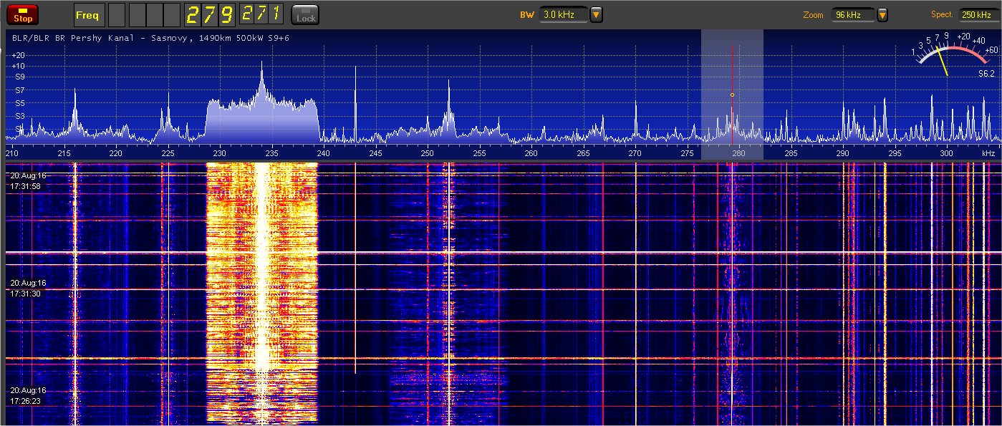1002x426 pixels.
Task: Open the BW bandwidth dropdown arrow
Action: click(x=596, y=15)
